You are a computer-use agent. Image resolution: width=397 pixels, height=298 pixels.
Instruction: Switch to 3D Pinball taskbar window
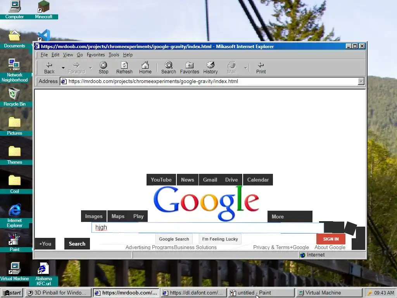coord(59,293)
